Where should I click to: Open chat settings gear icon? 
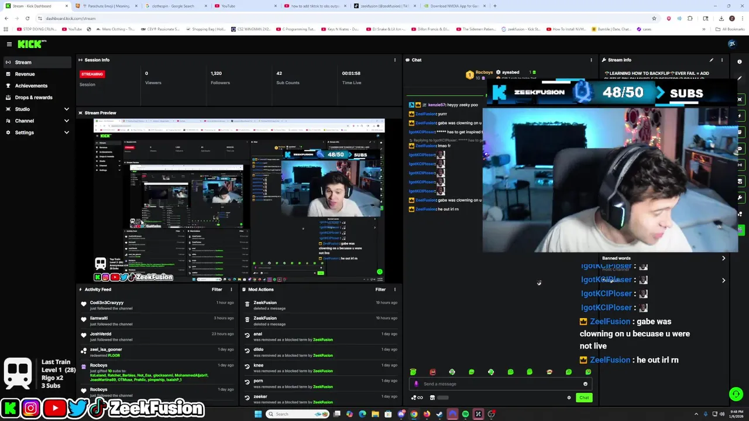tap(569, 398)
